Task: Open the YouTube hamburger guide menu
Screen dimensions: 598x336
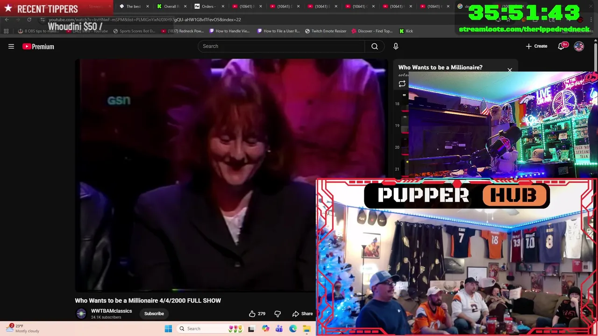Action: click(11, 46)
